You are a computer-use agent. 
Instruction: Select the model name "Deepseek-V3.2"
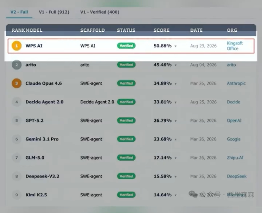[x=42, y=176]
